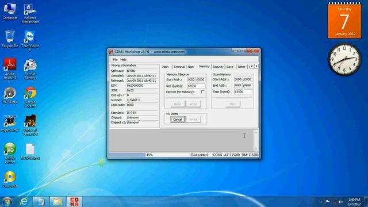Click Scan Memory End Addr second field

[248, 86]
